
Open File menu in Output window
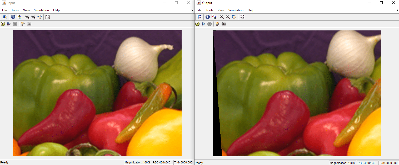(x=199, y=10)
